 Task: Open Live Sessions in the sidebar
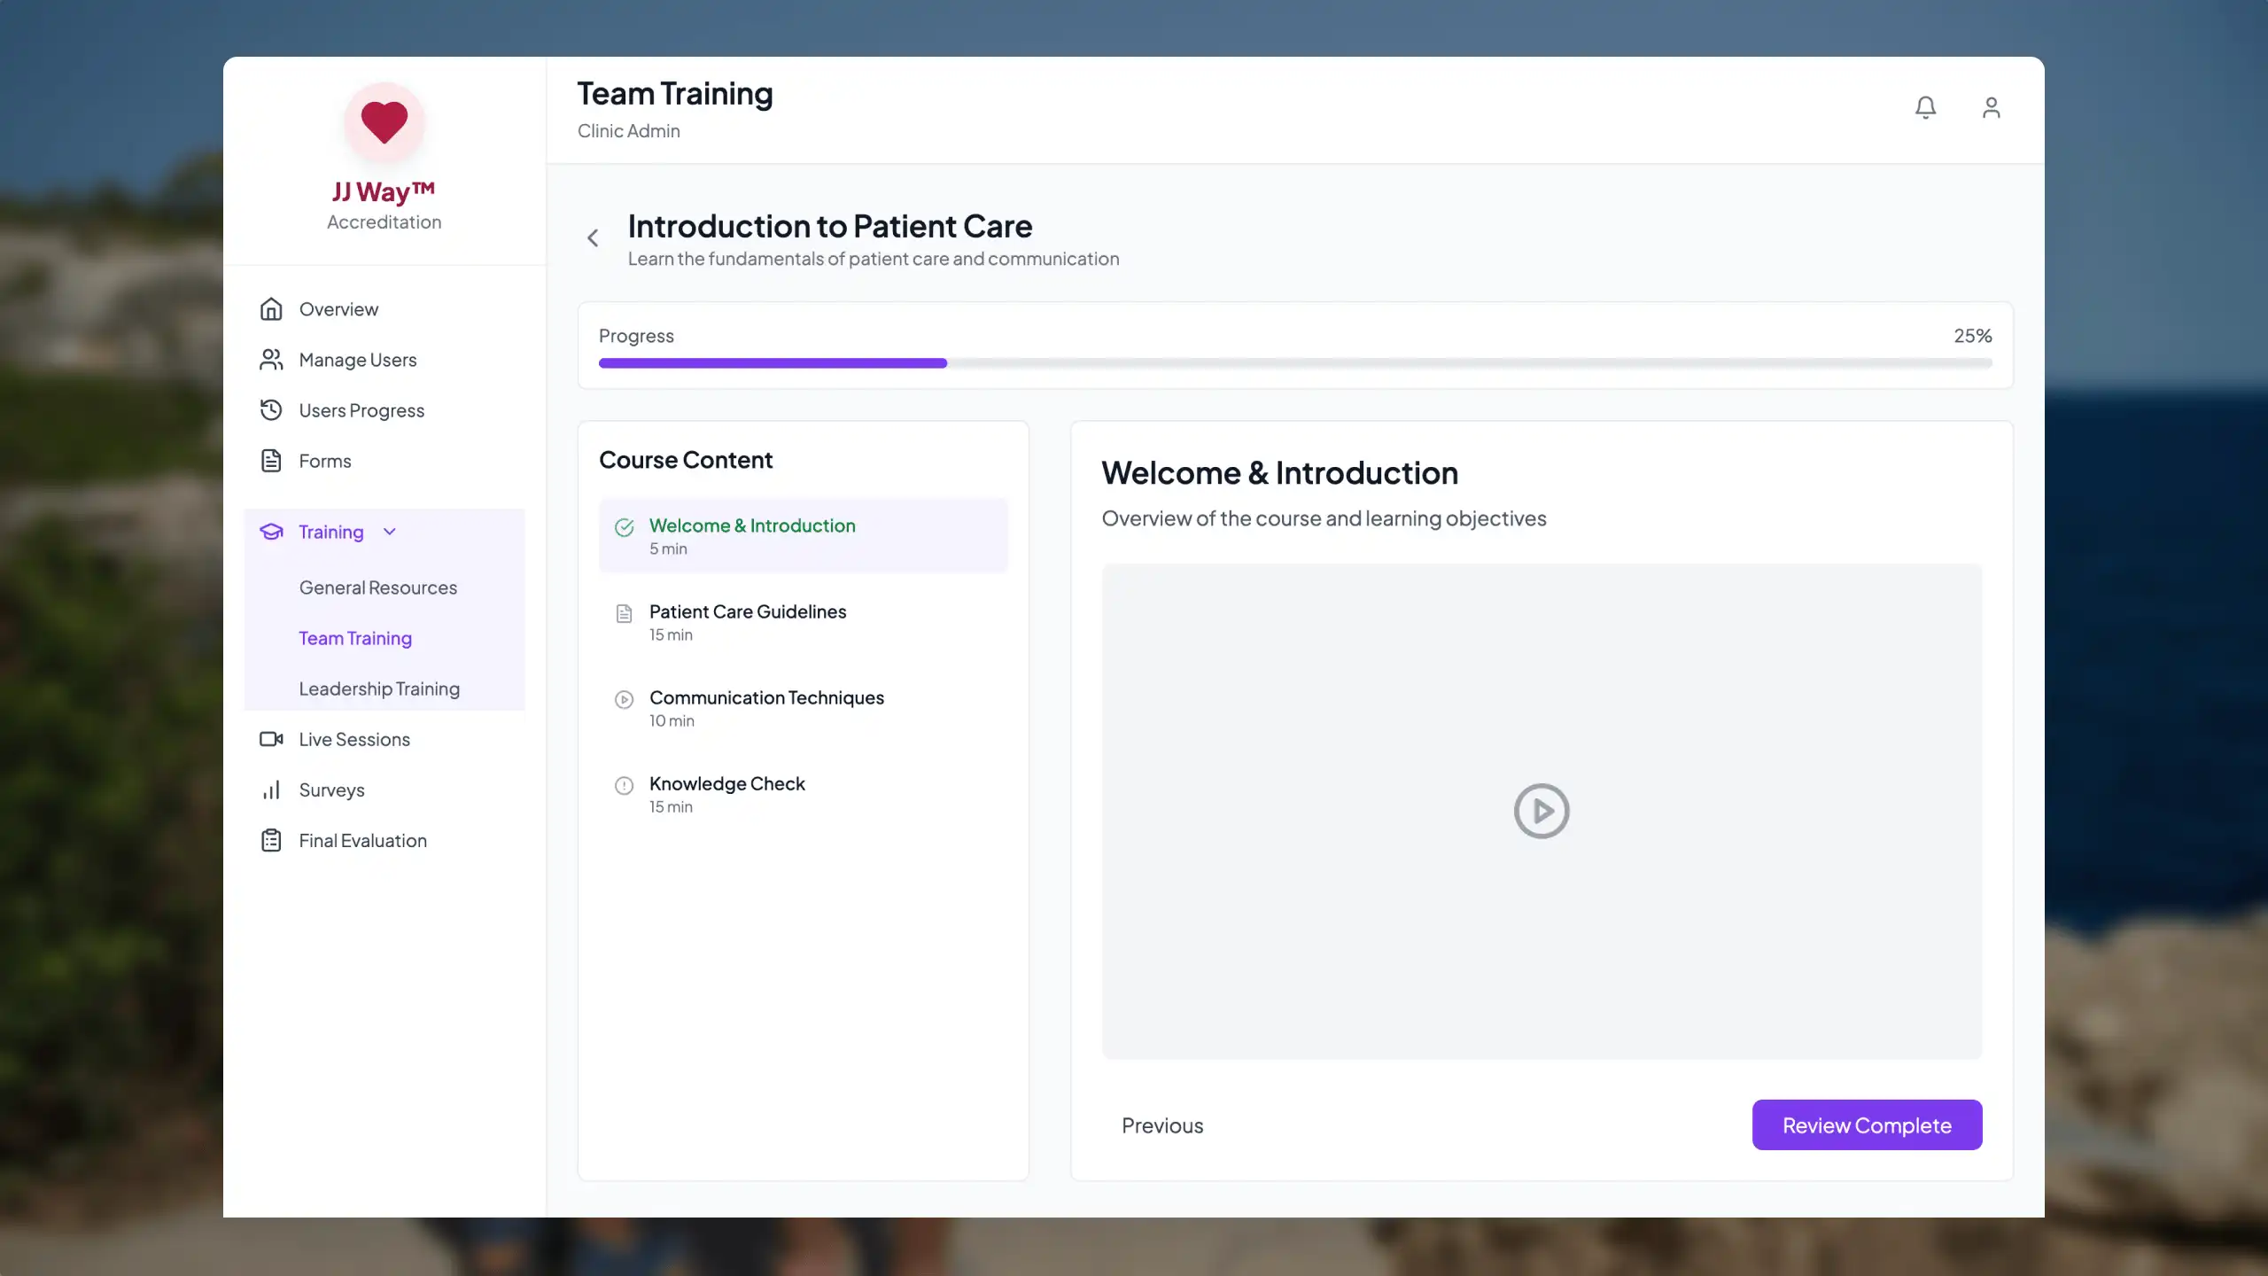384,739
